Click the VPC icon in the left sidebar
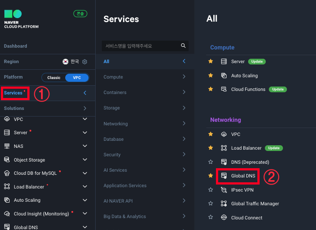The image size is (316, 230). point(7,119)
